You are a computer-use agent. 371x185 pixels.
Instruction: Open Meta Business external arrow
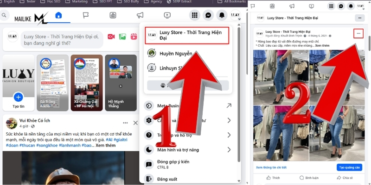point(229,106)
